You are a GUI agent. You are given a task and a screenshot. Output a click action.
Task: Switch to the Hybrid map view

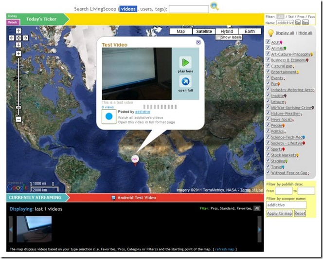click(227, 31)
